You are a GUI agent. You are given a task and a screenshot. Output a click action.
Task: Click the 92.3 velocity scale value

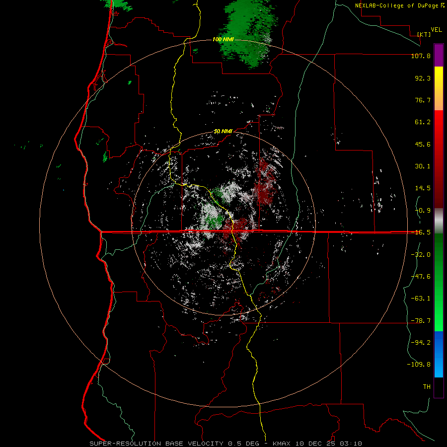click(x=423, y=78)
